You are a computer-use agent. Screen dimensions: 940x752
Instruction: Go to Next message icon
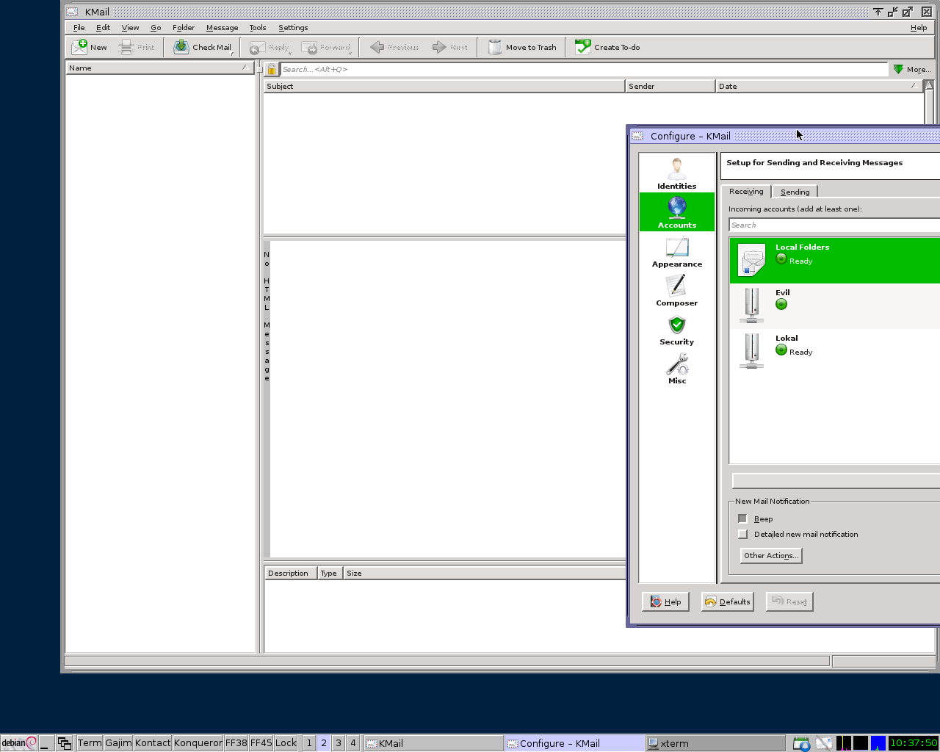(x=439, y=47)
